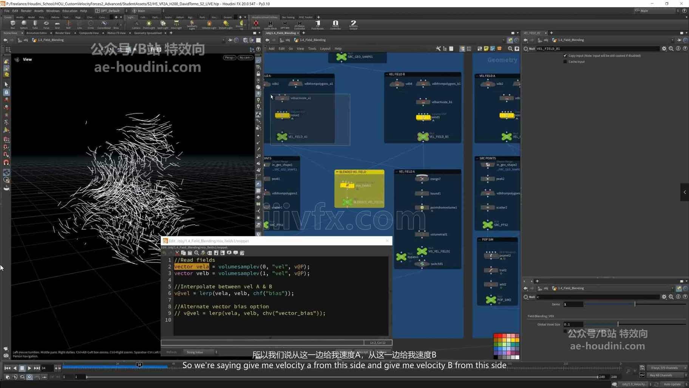Click the find magnifier icon in snippet editor
Viewport: 689px width, 388px height.
click(x=196, y=253)
